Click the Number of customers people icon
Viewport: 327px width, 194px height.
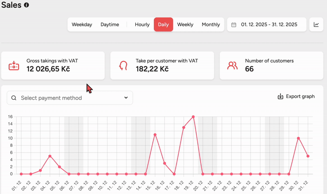233,65
